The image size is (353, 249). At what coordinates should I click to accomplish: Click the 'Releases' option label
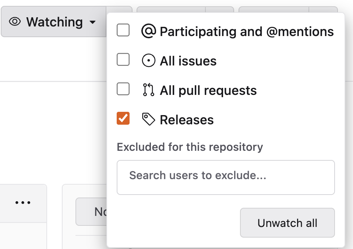187,120
